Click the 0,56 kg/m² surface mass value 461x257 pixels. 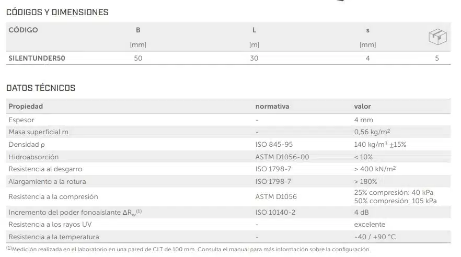click(x=372, y=132)
